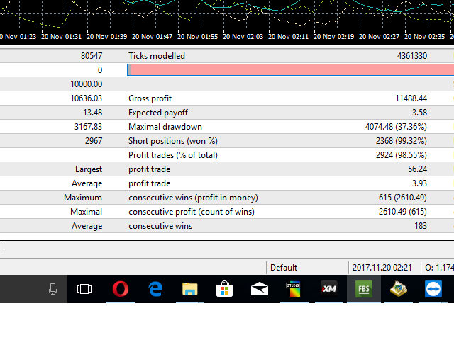Click consecutive profit (count of wins) label
This screenshot has width=454, height=340.
pyautogui.click(x=192, y=212)
